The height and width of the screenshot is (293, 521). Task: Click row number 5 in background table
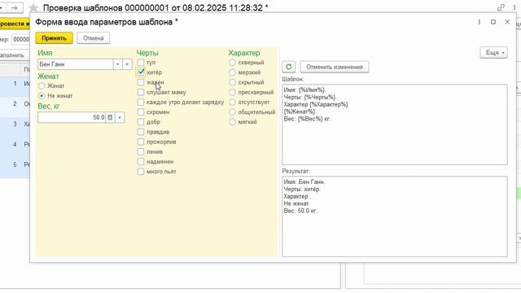coord(15,164)
